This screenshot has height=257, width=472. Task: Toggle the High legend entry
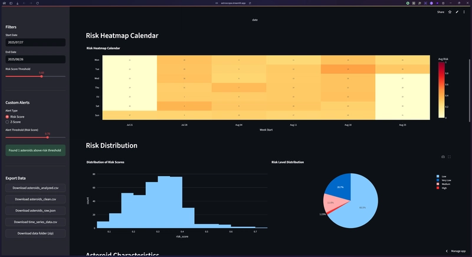coord(441,188)
